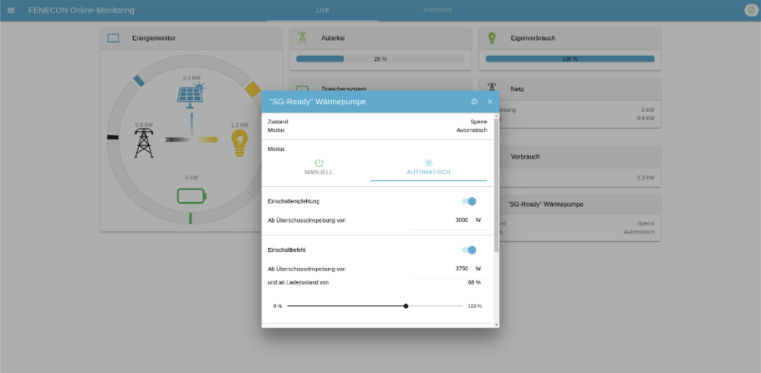Click the dialog's vertical scrollbar

496,184
